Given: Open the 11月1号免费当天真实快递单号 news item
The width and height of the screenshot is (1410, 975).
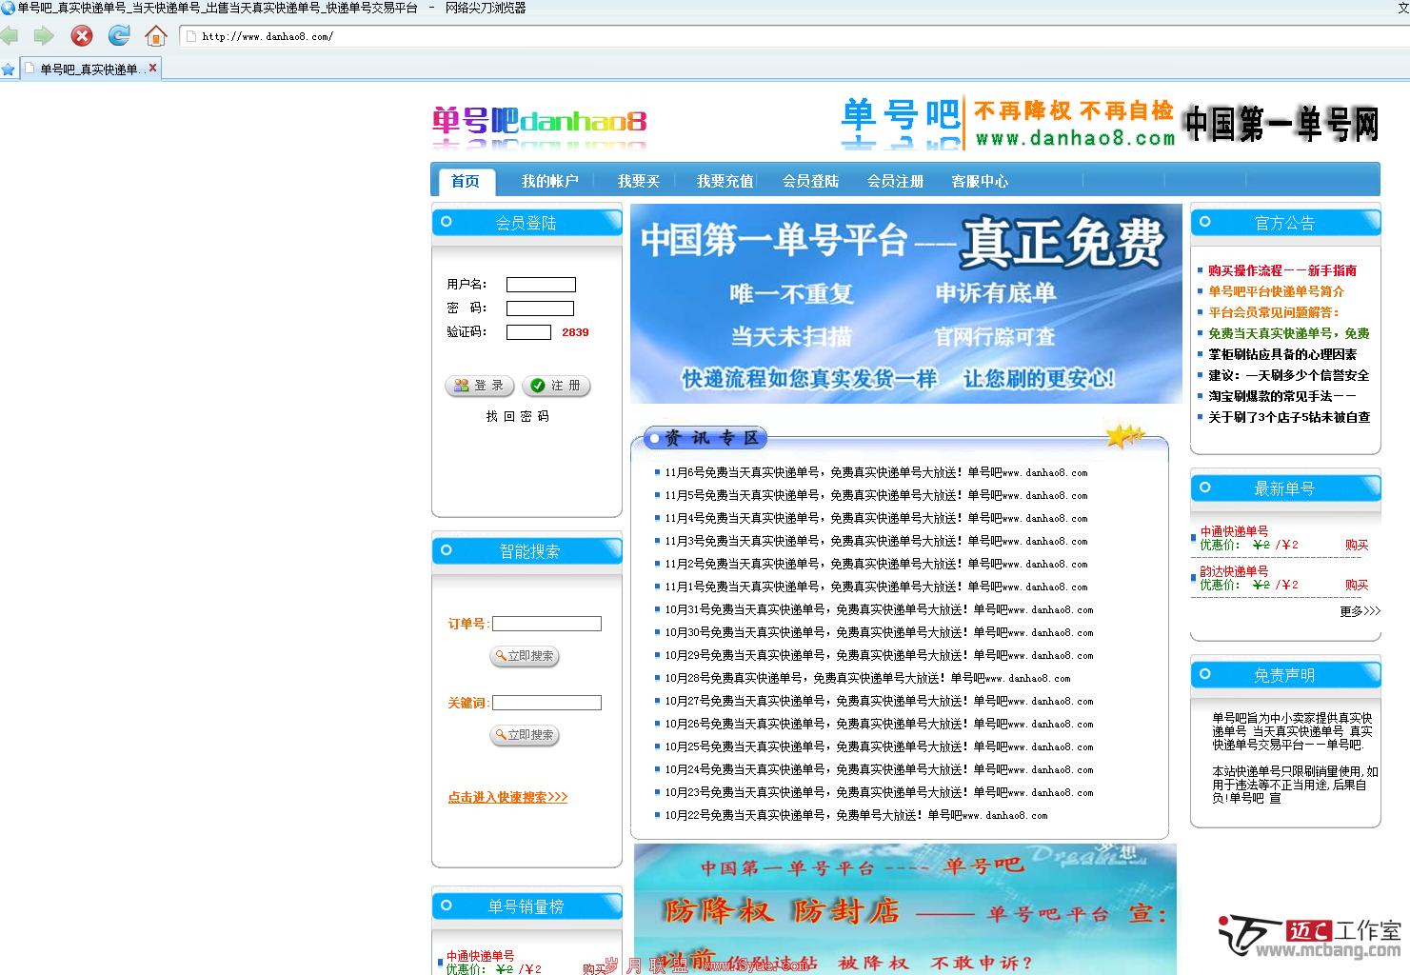Looking at the screenshot, I should (876, 587).
